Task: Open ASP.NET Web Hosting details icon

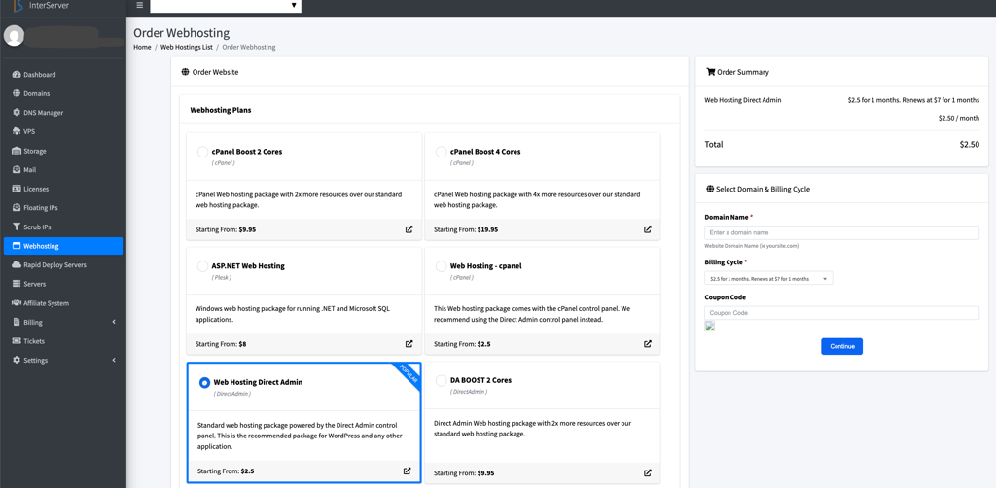Action: tap(409, 344)
